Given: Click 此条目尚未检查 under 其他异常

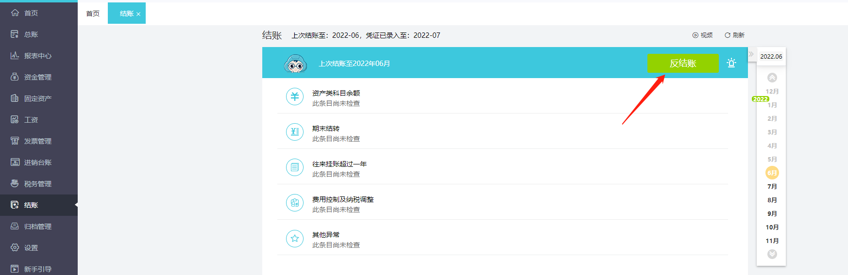Looking at the screenshot, I should coord(336,245).
